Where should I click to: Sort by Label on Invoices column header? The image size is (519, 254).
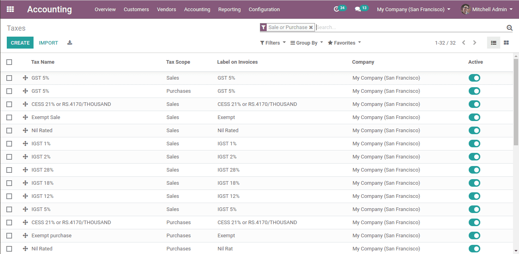click(x=238, y=62)
